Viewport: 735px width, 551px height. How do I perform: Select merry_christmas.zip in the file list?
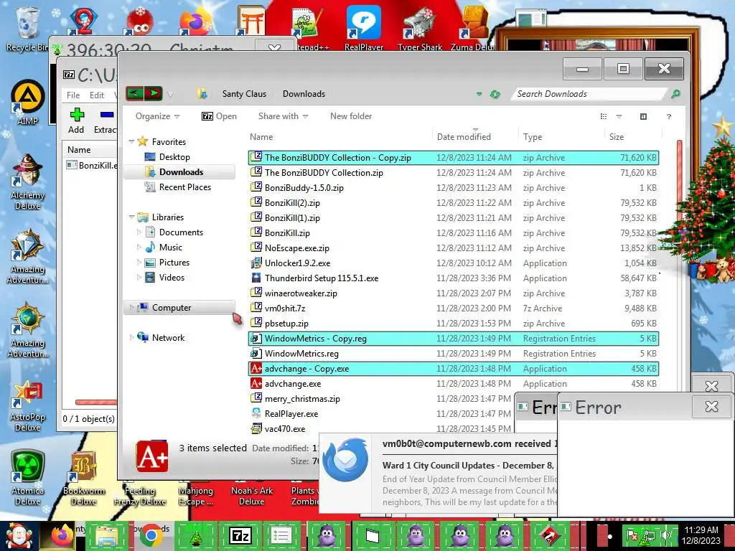pyautogui.click(x=302, y=399)
